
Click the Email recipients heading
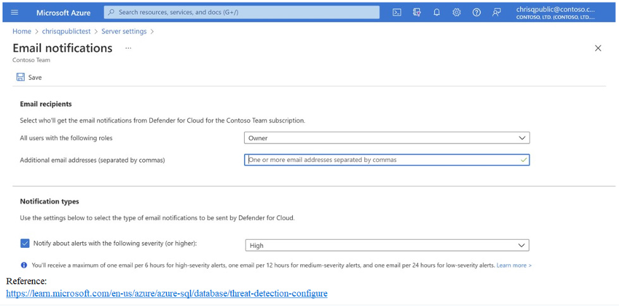click(x=46, y=104)
